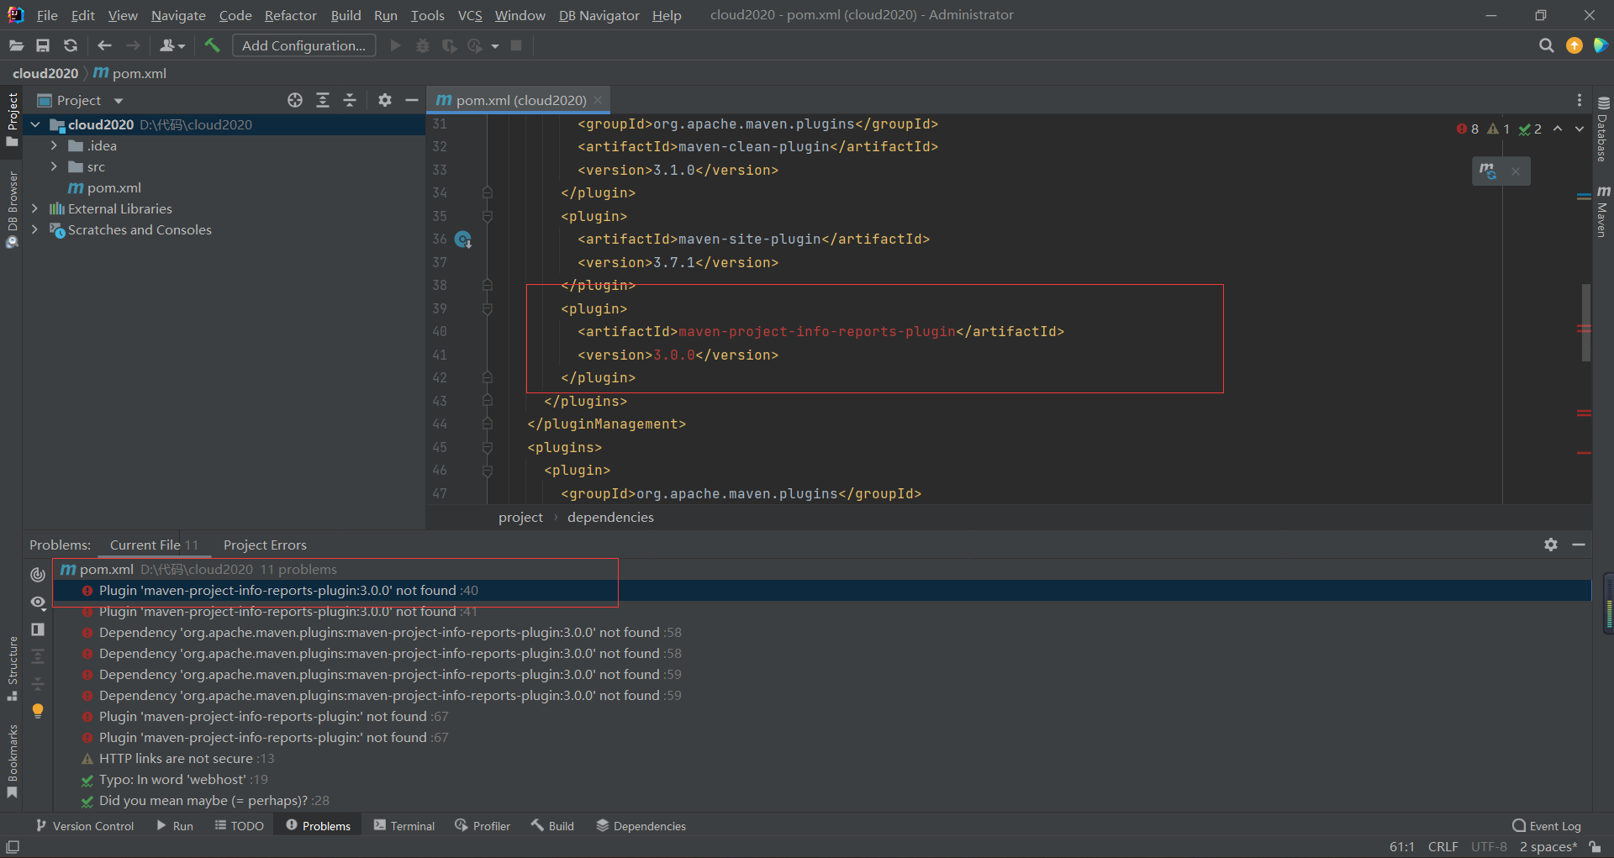Image resolution: width=1614 pixels, height=858 pixels.
Task: Click Select Opened File locate icon
Action: pos(295,100)
